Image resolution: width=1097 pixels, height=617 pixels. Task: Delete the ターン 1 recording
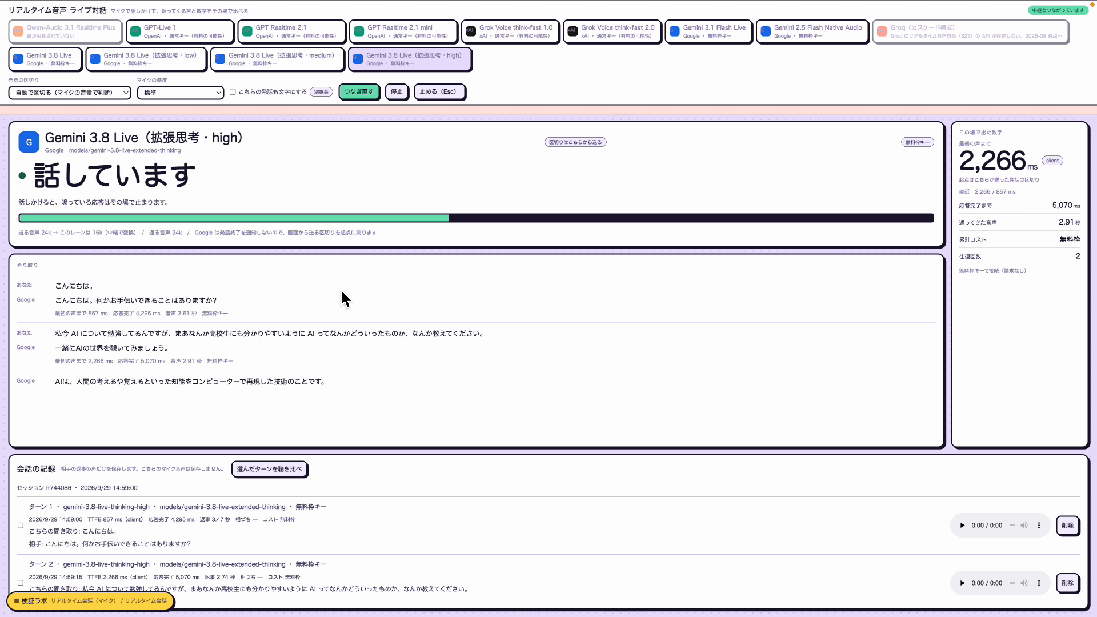tap(1067, 526)
